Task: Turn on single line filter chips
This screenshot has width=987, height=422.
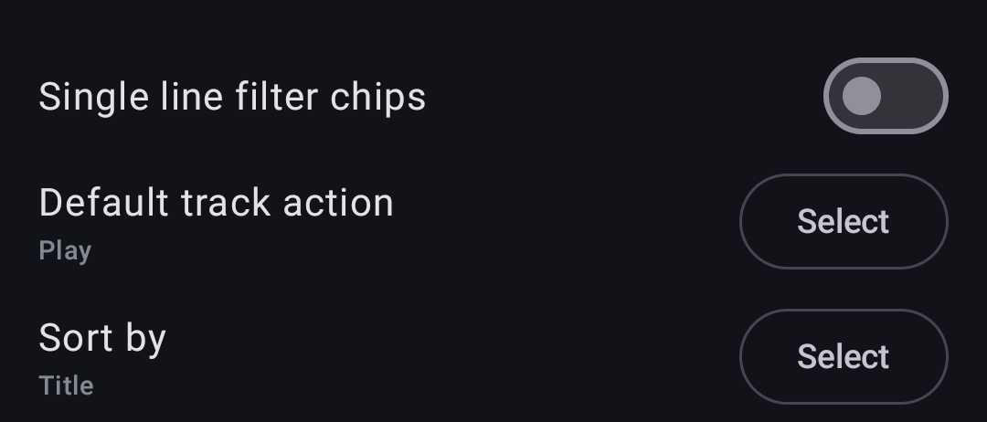Action: (x=886, y=96)
